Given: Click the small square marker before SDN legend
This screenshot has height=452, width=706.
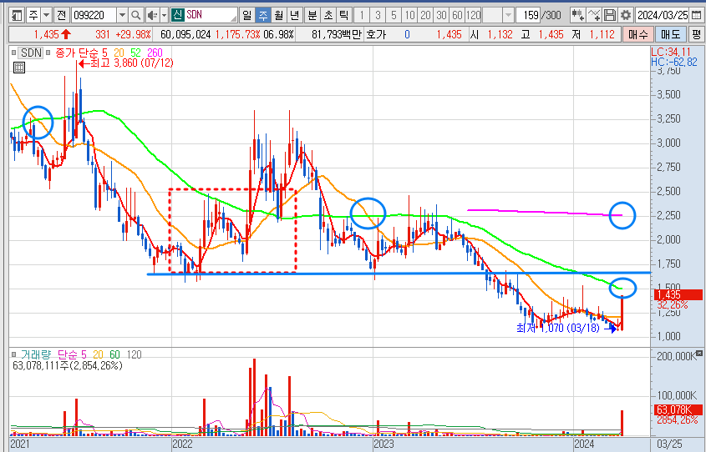Looking at the screenshot, I should point(14,53).
